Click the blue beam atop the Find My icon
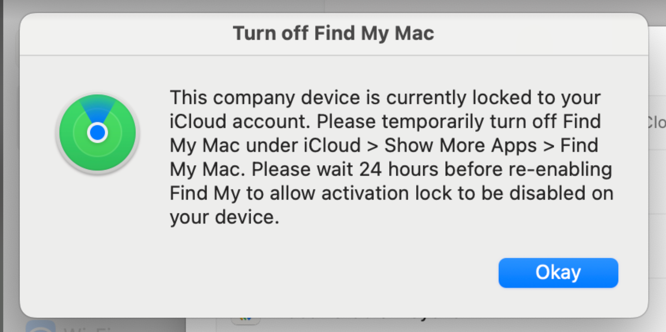Screen dimensions: 666x332 pyautogui.click(x=98, y=106)
